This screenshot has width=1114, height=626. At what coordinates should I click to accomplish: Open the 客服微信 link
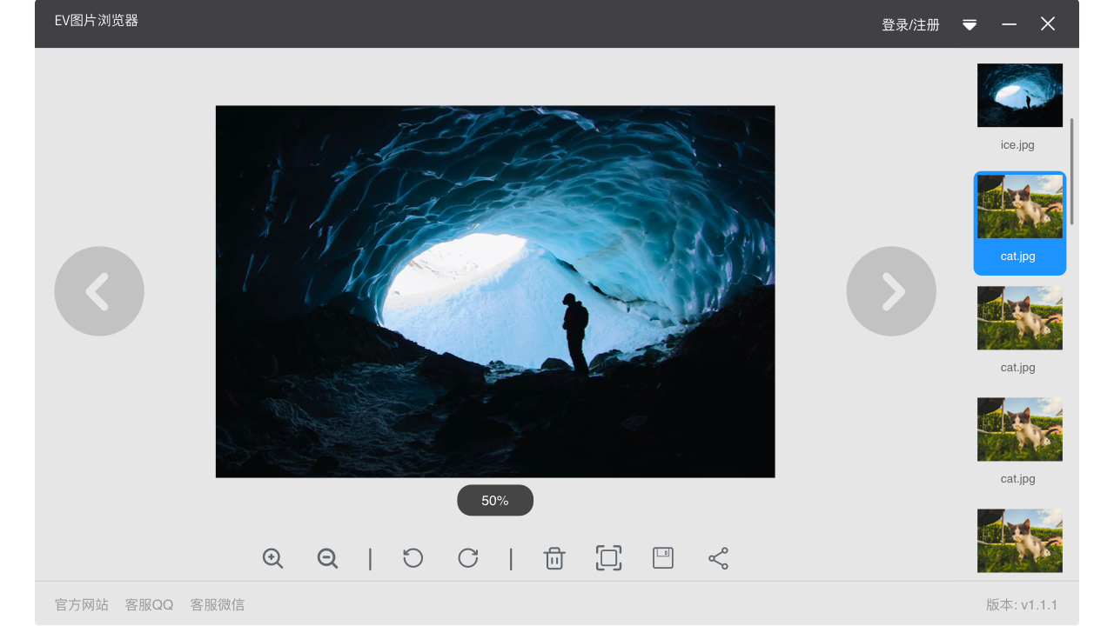218,604
